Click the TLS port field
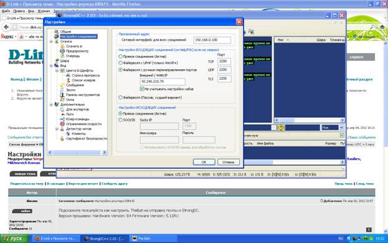The width and height of the screenshot is (388, 243). (x=224, y=79)
